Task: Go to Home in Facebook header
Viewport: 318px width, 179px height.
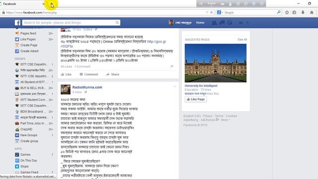Action: (200, 22)
